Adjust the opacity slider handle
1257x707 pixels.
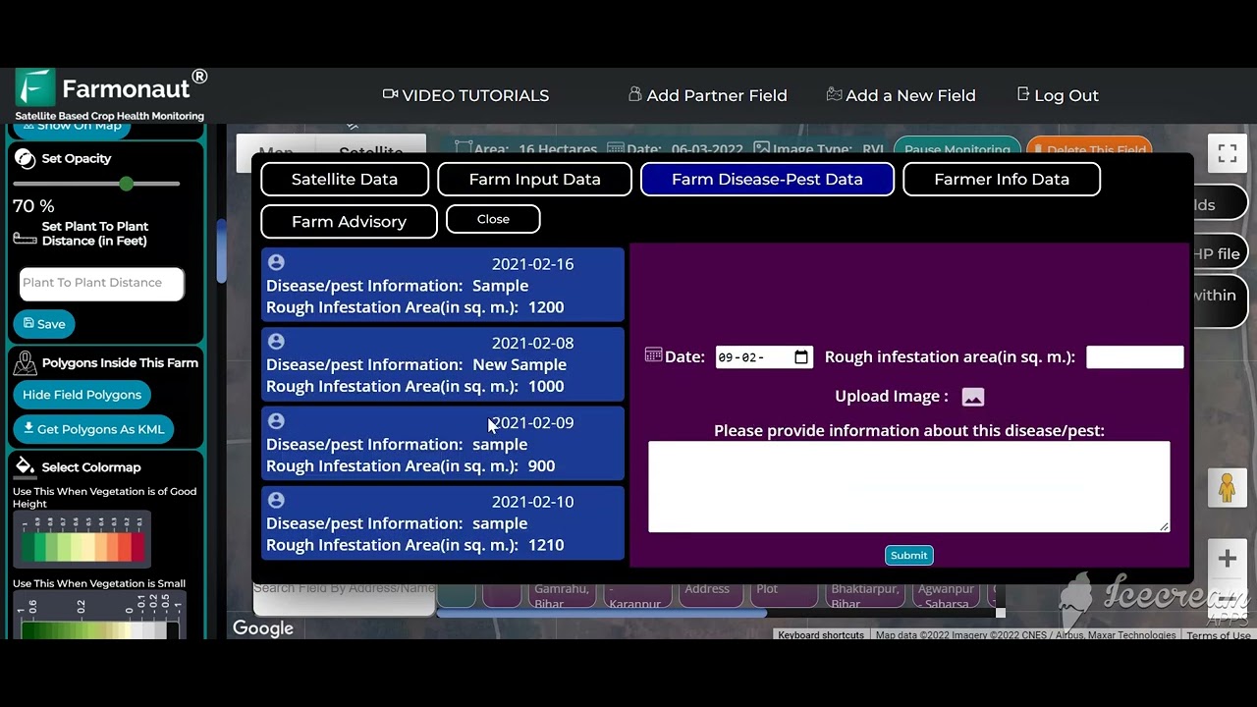click(x=126, y=184)
